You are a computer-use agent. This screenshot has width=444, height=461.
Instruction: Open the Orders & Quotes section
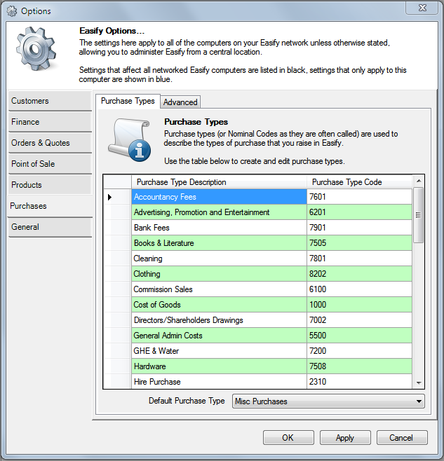point(50,143)
